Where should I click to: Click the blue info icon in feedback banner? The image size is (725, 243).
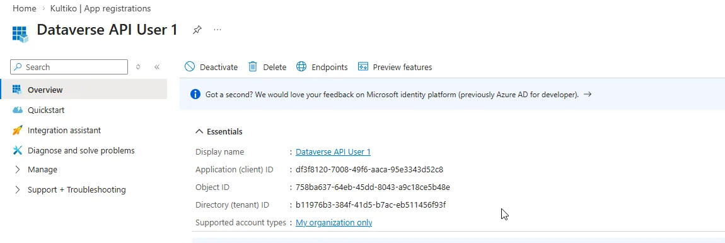tap(195, 95)
